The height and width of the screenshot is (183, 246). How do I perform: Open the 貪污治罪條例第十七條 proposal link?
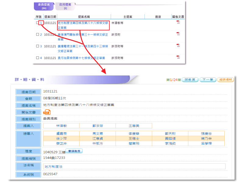point(81,58)
